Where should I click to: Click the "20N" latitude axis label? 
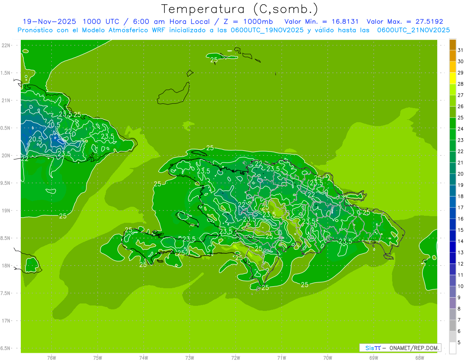[x=7, y=155]
